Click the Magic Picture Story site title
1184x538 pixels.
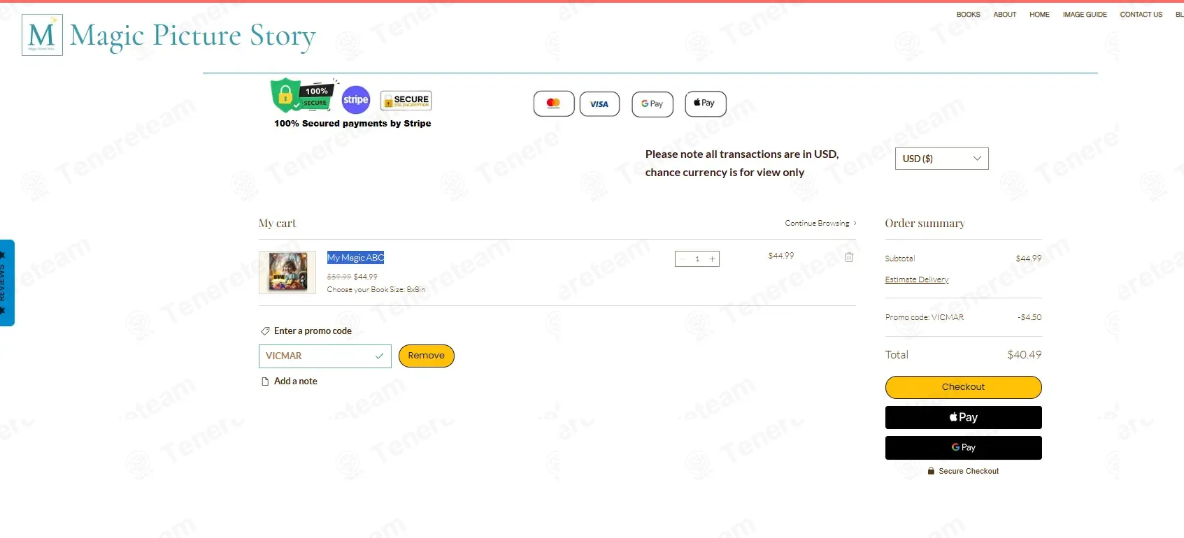[193, 36]
